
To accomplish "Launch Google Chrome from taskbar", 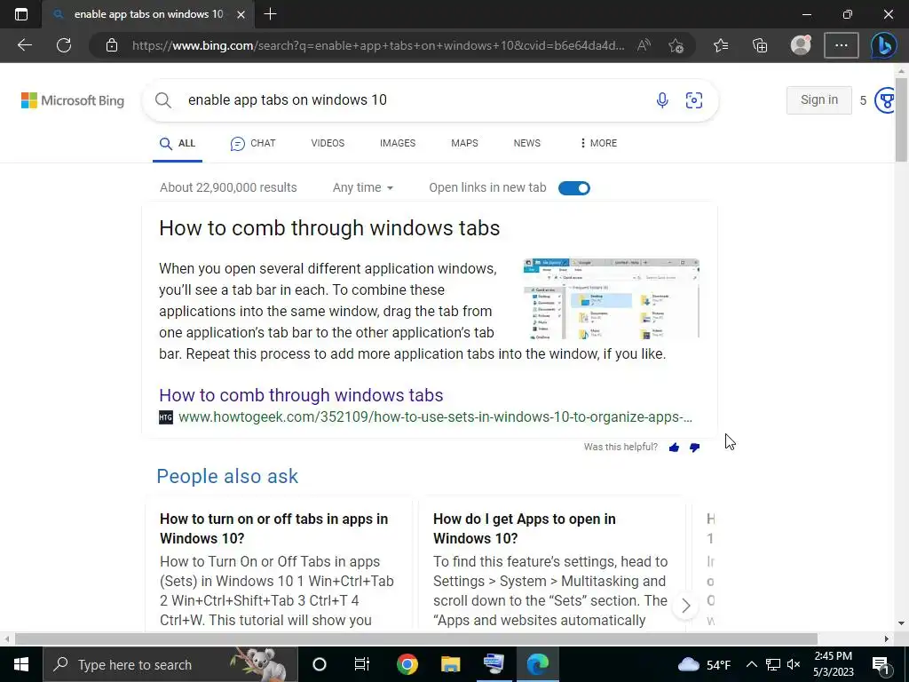I will [407, 664].
